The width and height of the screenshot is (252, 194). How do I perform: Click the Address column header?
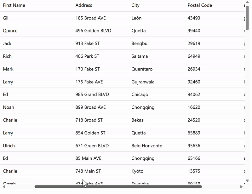[x=84, y=5]
